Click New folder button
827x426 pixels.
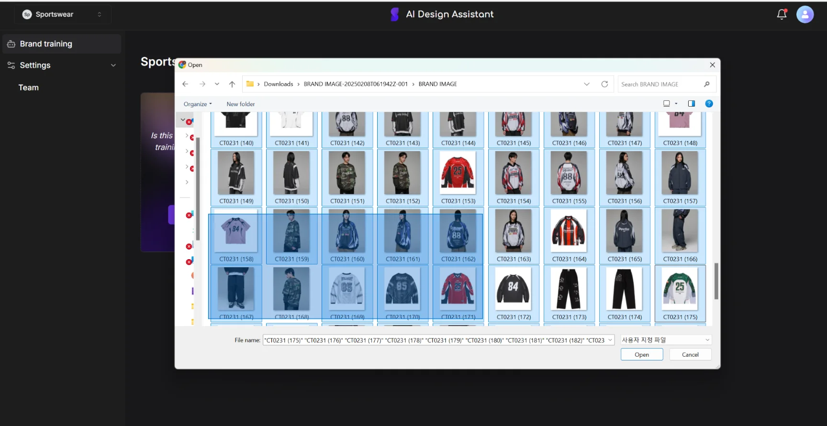coord(241,104)
